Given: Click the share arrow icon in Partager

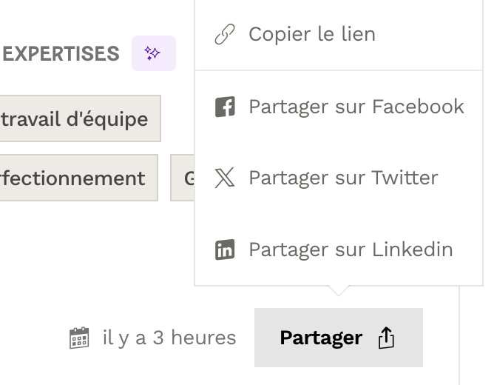Looking at the screenshot, I should coord(387,338).
